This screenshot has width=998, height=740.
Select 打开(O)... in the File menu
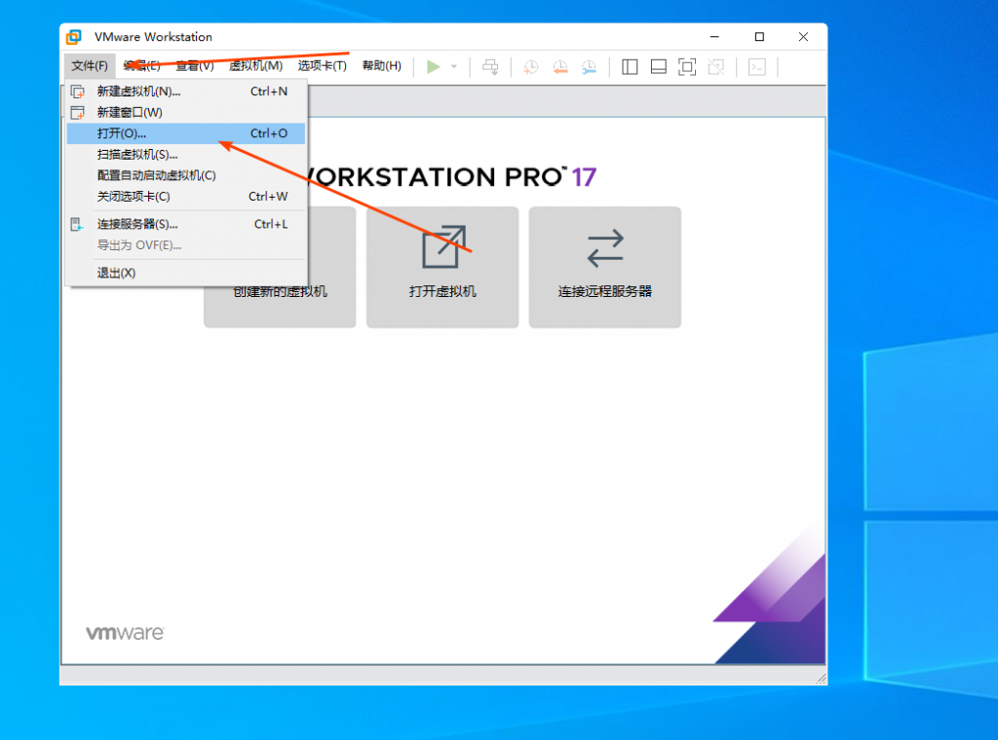click(122, 133)
